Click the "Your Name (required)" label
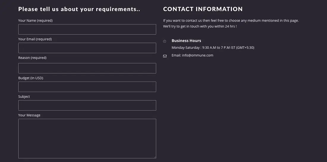Image resolution: width=327 pixels, height=162 pixels. point(35,20)
